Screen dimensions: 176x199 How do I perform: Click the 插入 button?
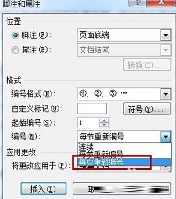click(44, 189)
